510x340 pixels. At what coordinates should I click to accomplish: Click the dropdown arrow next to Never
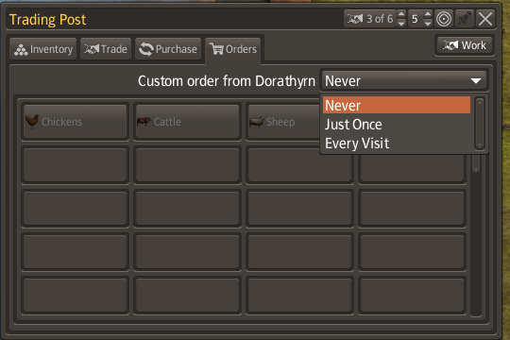point(476,80)
